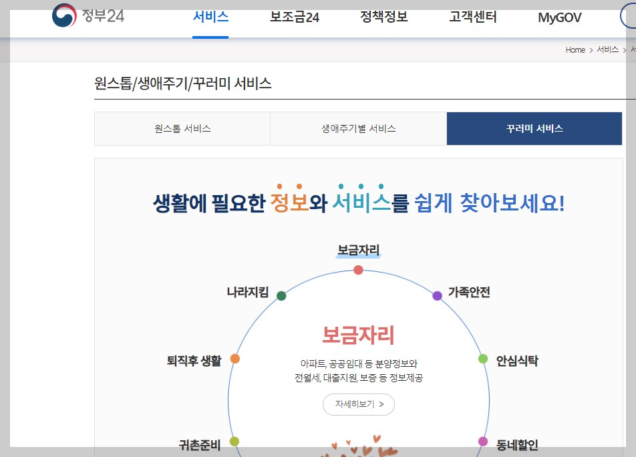Click the 가족안전 label
Image resolution: width=636 pixels, height=457 pixels.
[x=469, y=292]
